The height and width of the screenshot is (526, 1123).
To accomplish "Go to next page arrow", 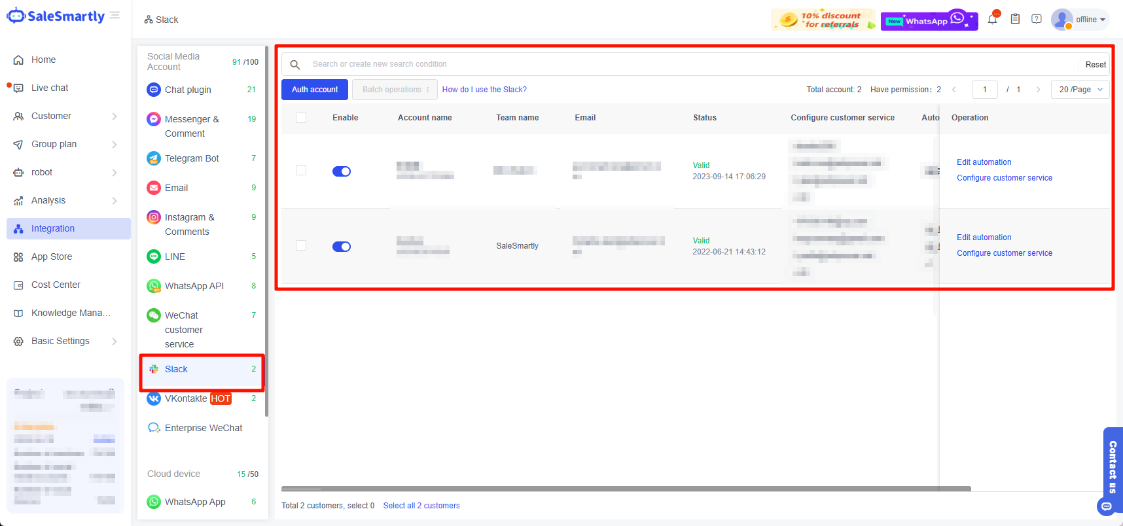I will pyautogui.click(x=1038, y=90).
